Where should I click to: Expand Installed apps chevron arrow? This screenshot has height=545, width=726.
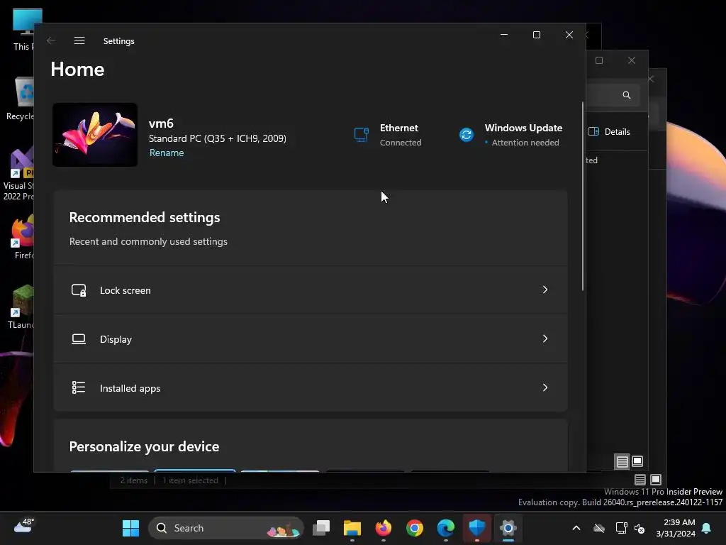[x=545, y=387]
